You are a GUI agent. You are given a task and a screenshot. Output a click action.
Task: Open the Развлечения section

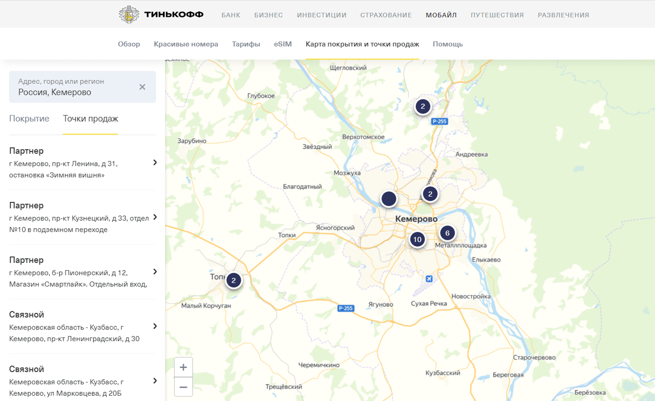[x=563, y=15]
